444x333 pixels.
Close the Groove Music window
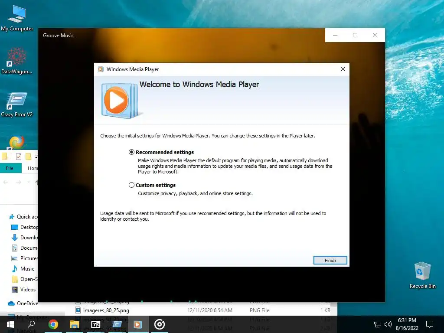click(375, 35)
